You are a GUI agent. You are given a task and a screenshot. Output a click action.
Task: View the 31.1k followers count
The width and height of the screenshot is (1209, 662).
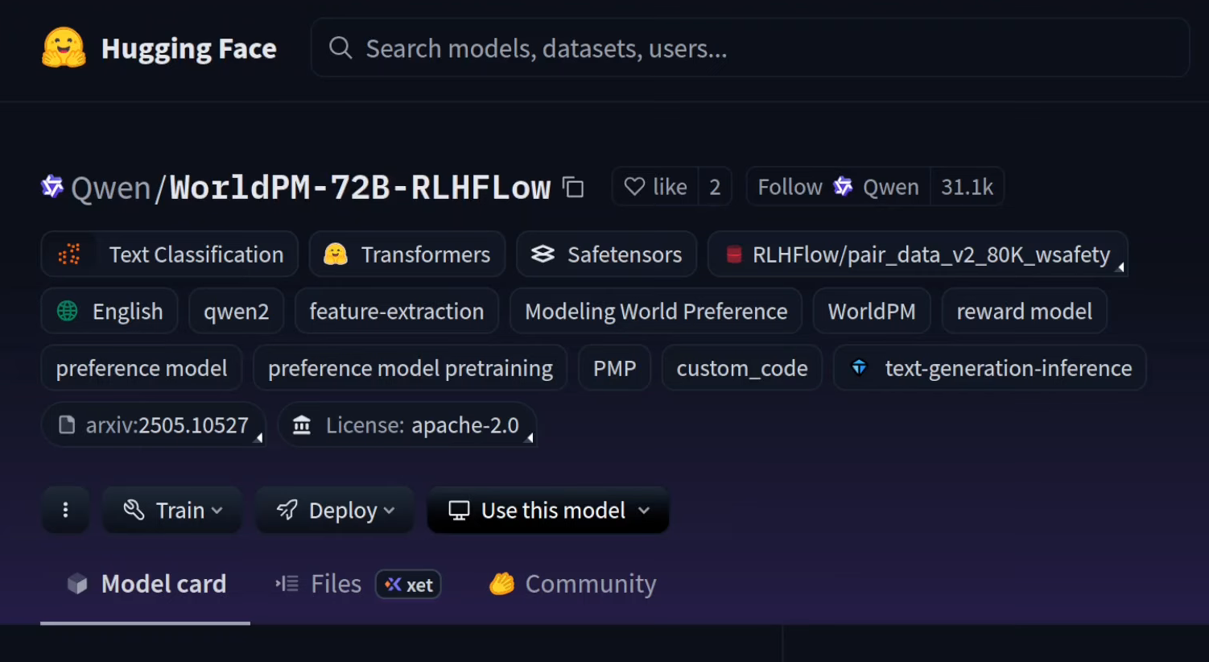(x=967, y=187)
